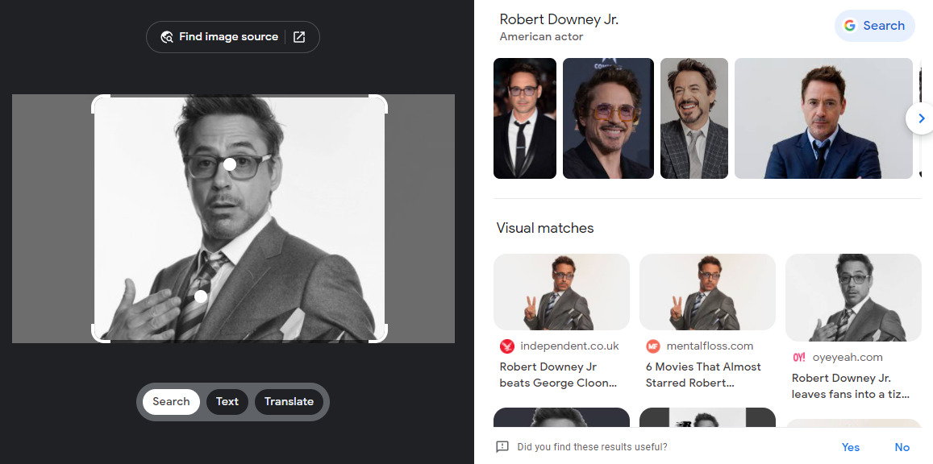Click the mentalfloss.com MF favicon
Viewport: 933px width, 464px height.
click(652, 346)
